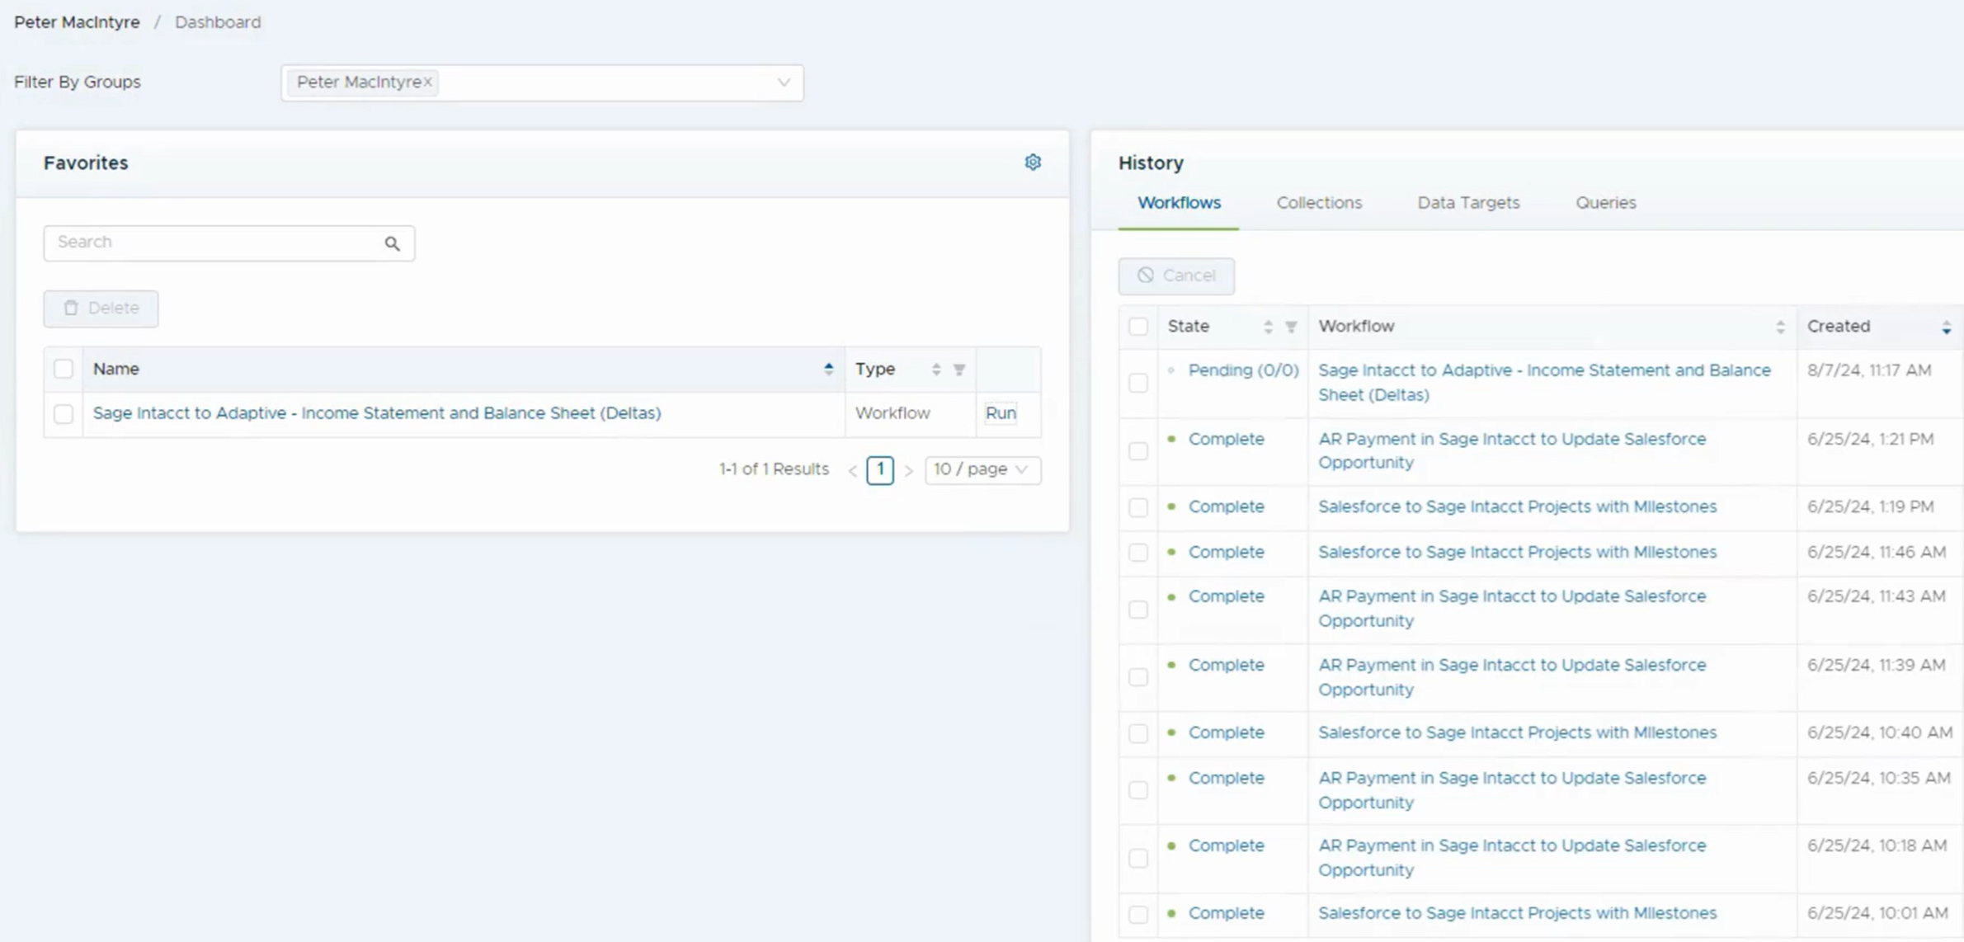Go to next page of Favorites results
The width and height of the screenshot is (1964, 942).
point(909,470)
